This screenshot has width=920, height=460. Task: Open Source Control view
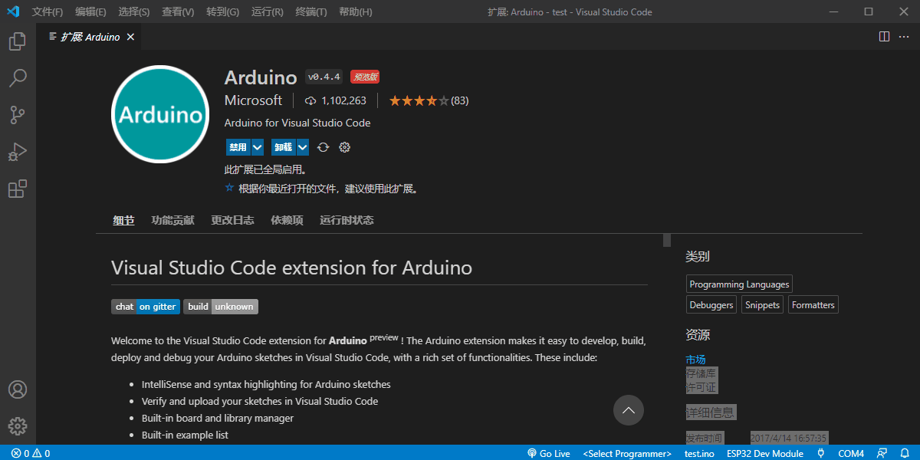[x=18, y=115]
